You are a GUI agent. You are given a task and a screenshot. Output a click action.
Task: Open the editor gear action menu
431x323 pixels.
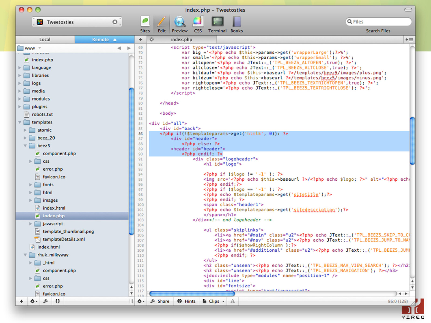(x=141, y=301)
